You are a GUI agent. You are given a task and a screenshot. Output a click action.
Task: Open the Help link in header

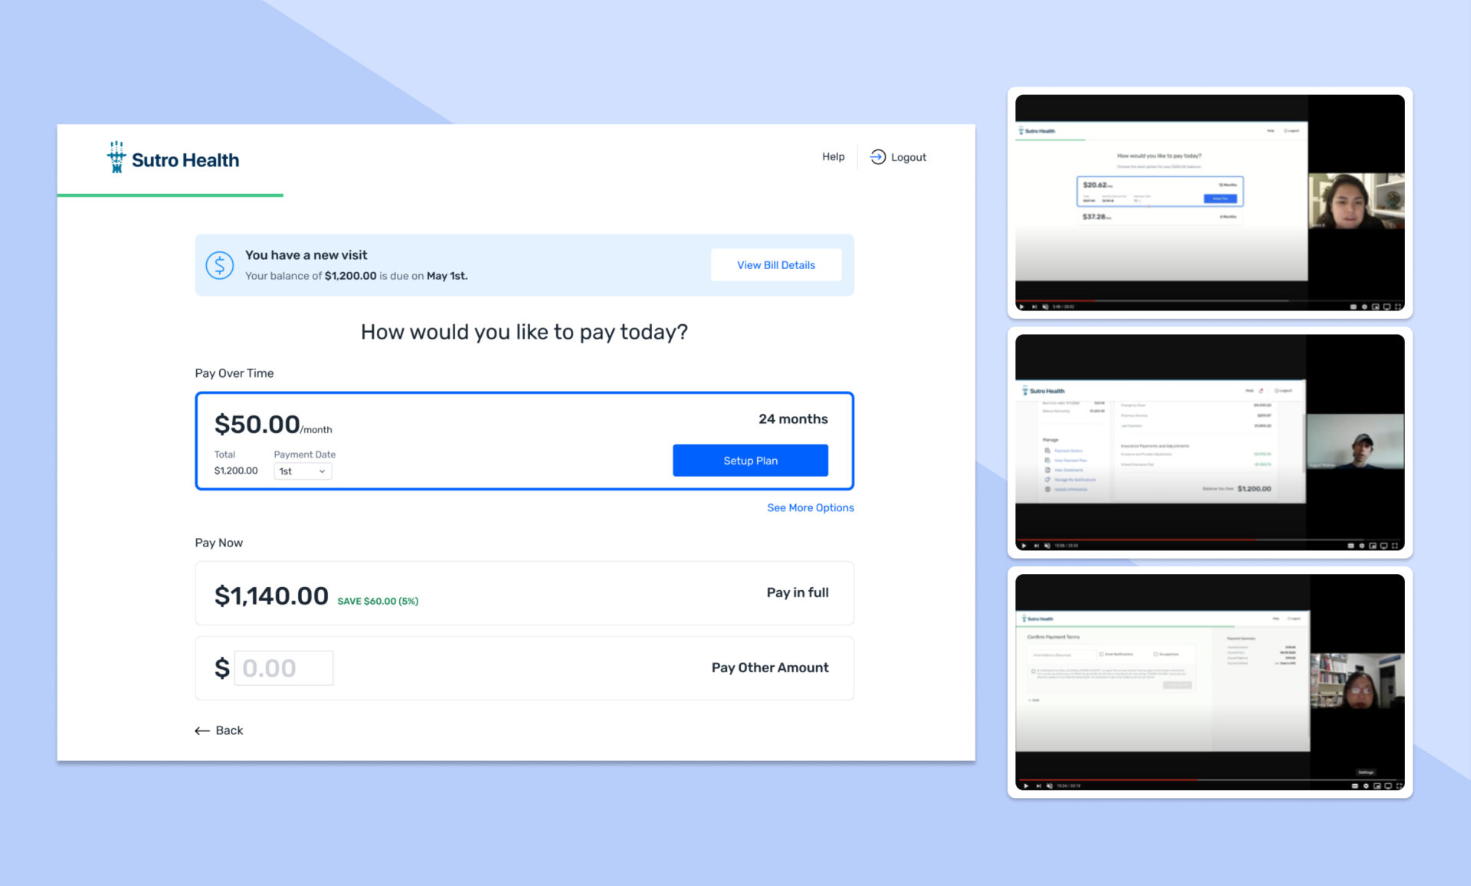833,156
